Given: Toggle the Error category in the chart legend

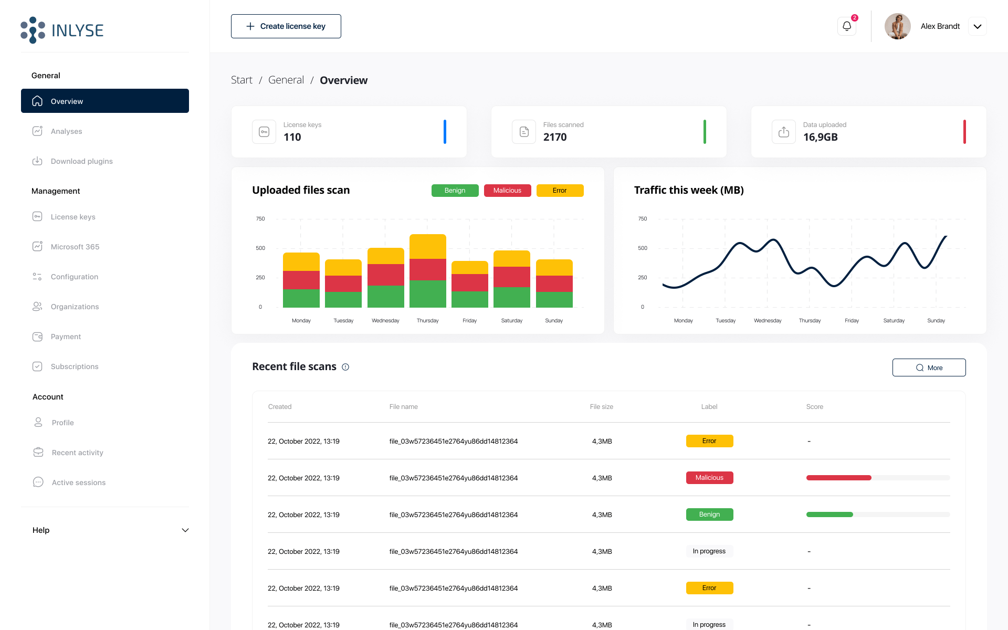Looking at the screenshot, I should click(560, 190).
